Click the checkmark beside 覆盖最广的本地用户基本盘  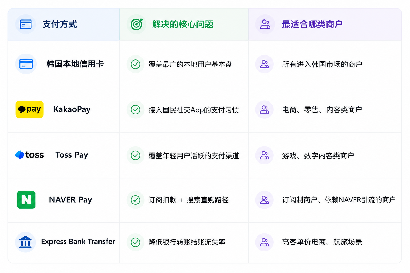tap(136, 64)
